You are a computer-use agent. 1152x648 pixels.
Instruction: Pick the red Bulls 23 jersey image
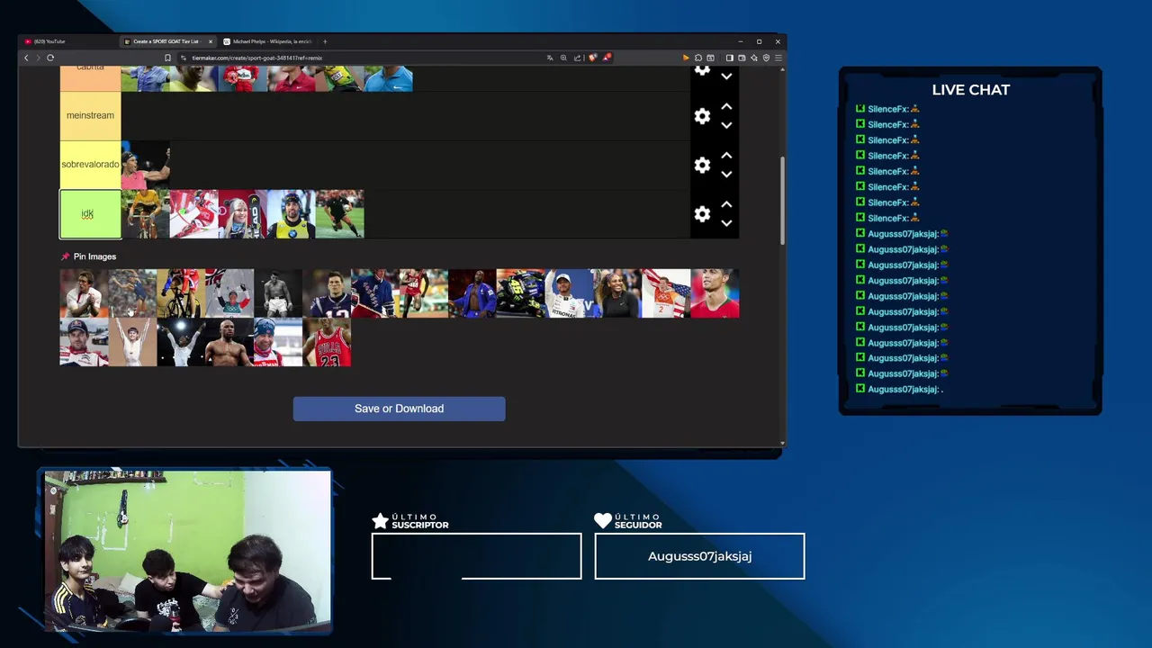327,342
